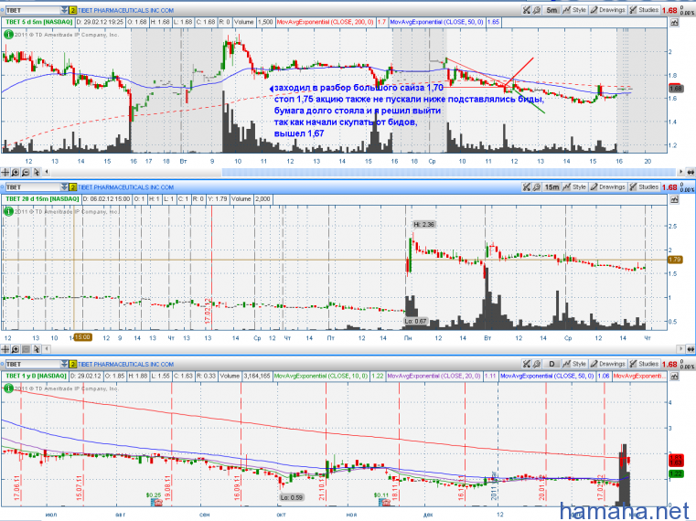
Task: Open Studies menu in 15m chart
Action: tap(644, 186)
